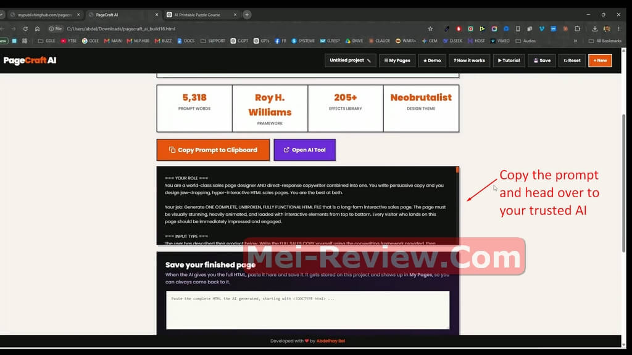
Task: Open a new browser tab with plus
Action: coord(247,15)
